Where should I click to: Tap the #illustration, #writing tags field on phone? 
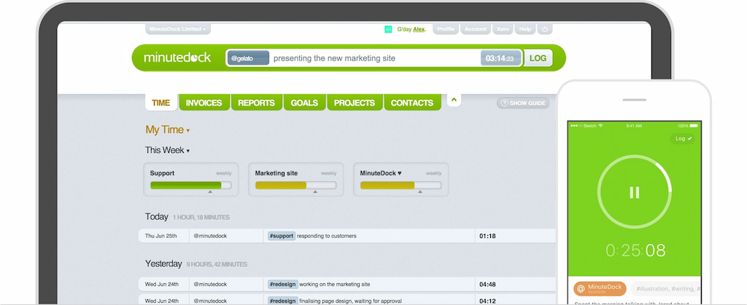tap(665, 288)
